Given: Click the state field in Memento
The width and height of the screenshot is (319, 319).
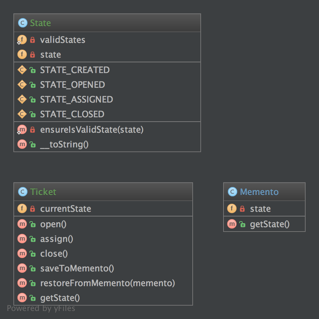Looking at the screenshot, I should pyautogui.click(x=260, y=209).
